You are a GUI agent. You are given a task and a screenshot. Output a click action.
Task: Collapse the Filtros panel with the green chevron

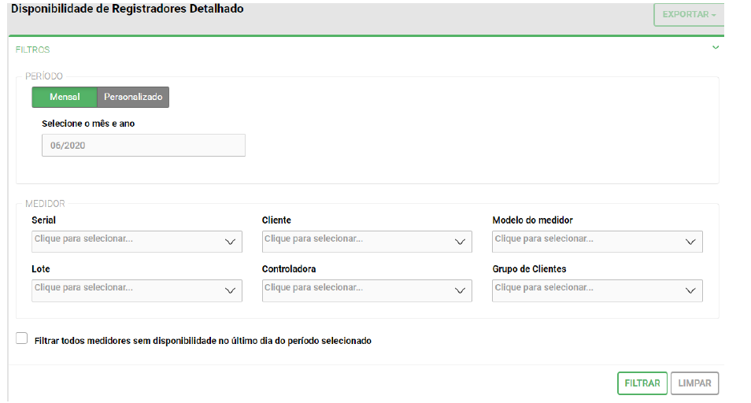point(715,48)
